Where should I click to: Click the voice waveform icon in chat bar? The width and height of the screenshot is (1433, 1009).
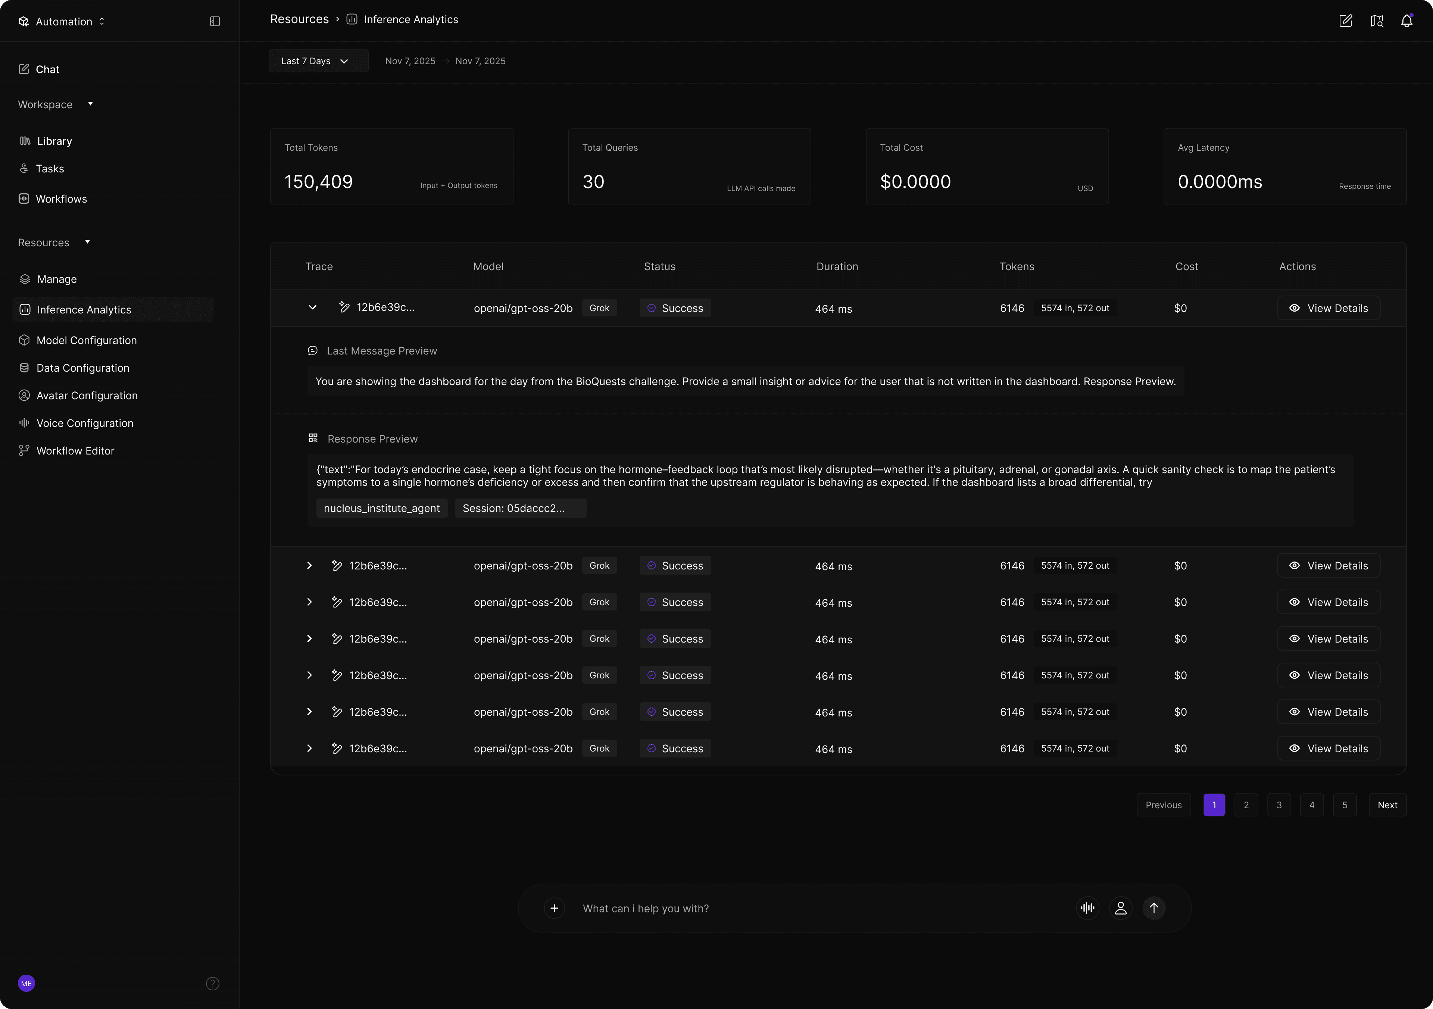[x=1087, y=908]
